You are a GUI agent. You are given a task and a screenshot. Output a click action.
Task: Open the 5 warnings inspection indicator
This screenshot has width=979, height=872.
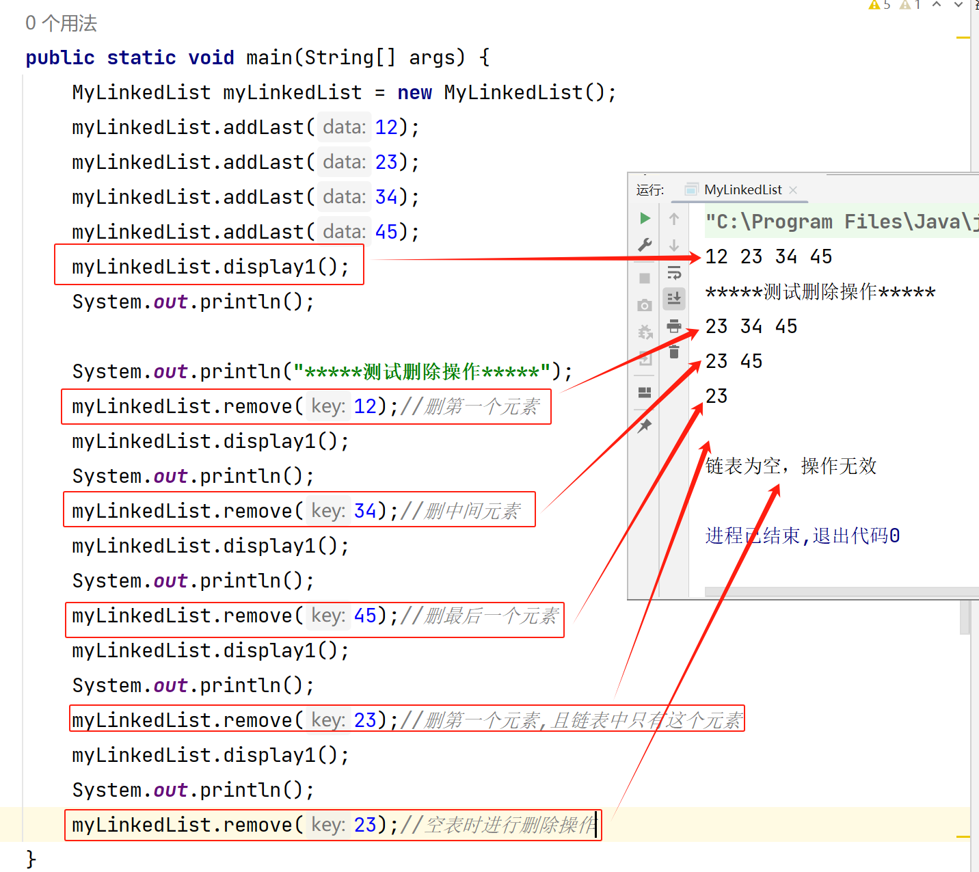(879, 5)
